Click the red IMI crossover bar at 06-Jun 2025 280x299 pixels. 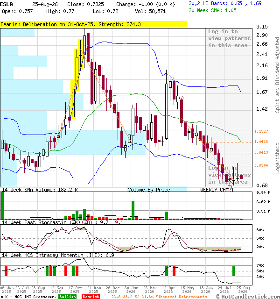click(6, 271)
